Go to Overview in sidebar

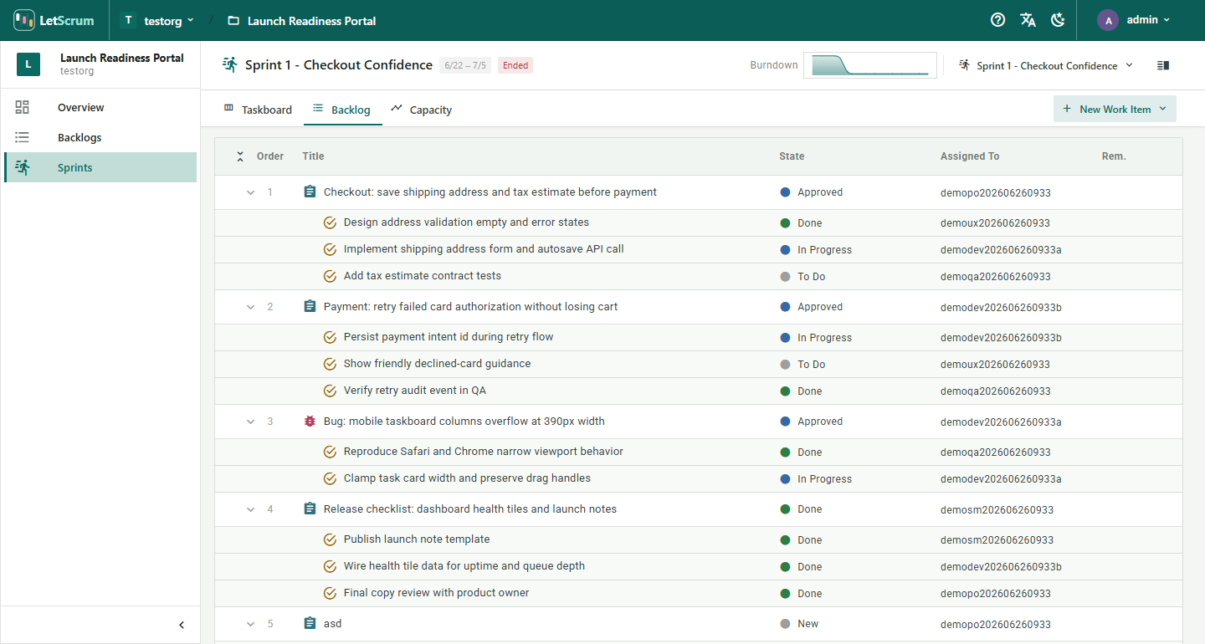click(x=100, y=107)
